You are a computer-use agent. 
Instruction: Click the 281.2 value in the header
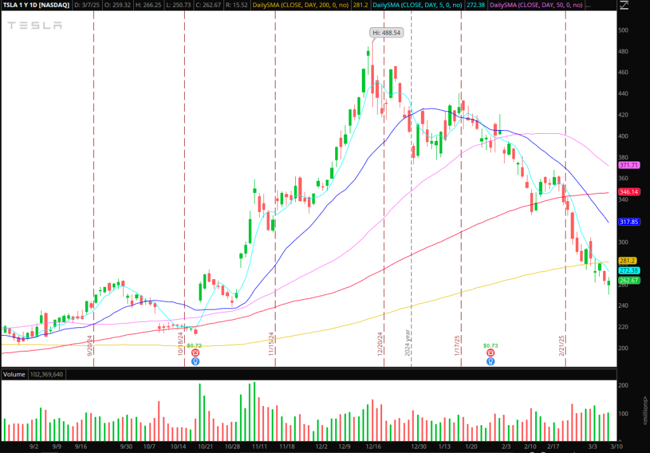(x=361, y=5)
